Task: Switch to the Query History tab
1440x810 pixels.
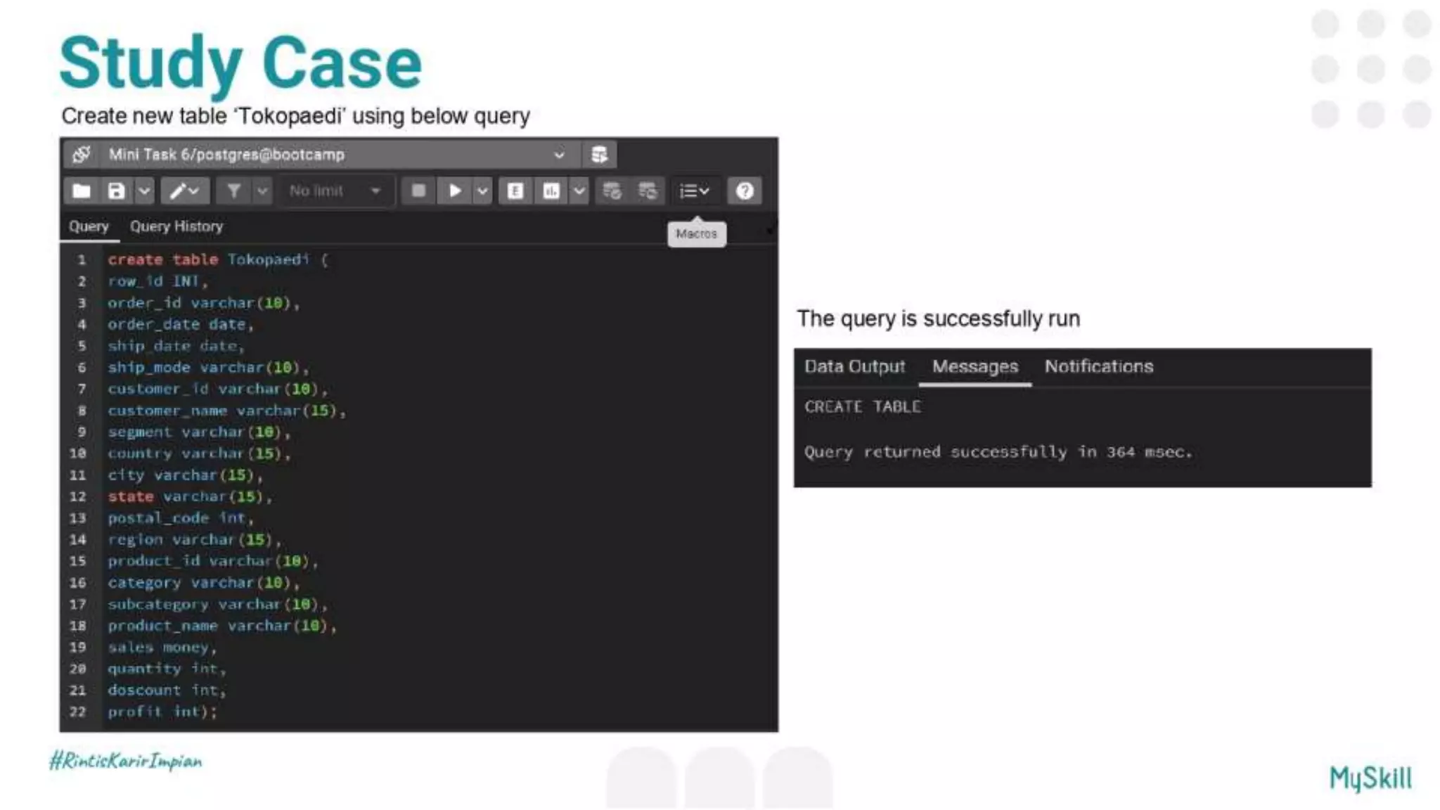Action: click(176, 226)
